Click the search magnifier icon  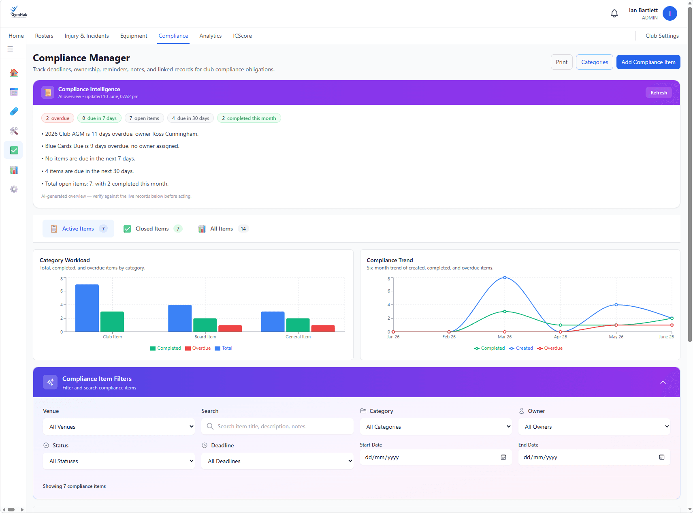point(210,426)
